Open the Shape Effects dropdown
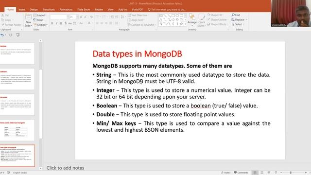The height and width of the screenshot is (175, 311). 217,24
